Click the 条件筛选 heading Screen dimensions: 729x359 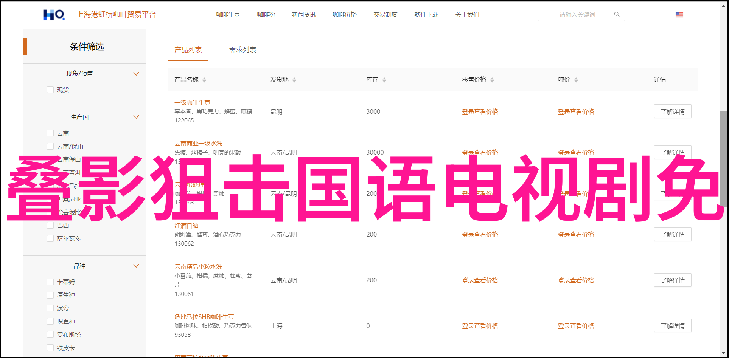[87, 46]
